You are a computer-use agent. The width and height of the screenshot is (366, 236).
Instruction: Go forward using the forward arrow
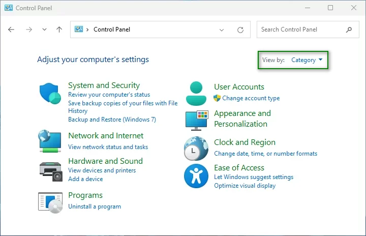point(29,29)
